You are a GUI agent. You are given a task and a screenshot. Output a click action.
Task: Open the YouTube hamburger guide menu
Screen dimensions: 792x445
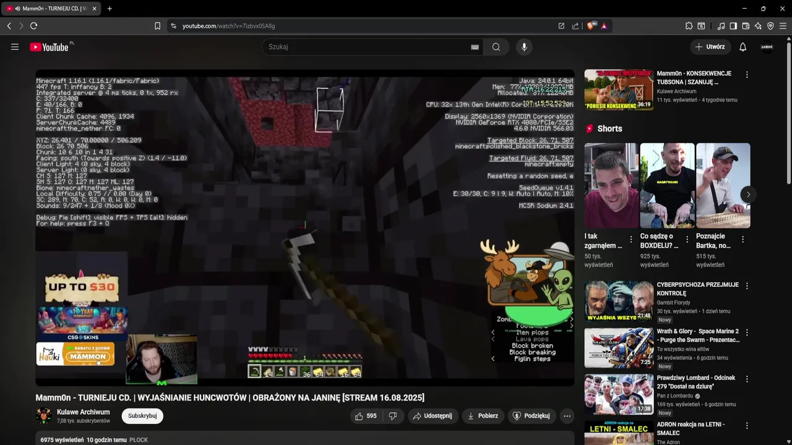pos(15,47)
